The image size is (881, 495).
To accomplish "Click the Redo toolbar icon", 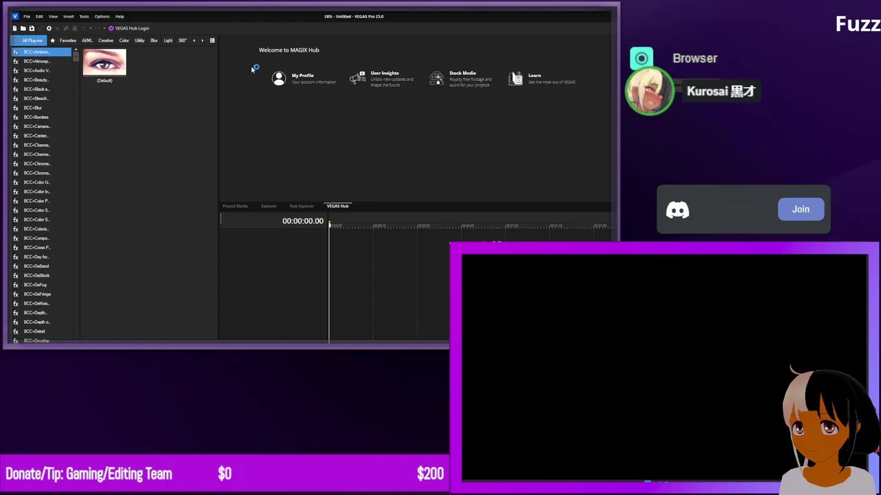I will pyautogui.click(x=98, y=28).
